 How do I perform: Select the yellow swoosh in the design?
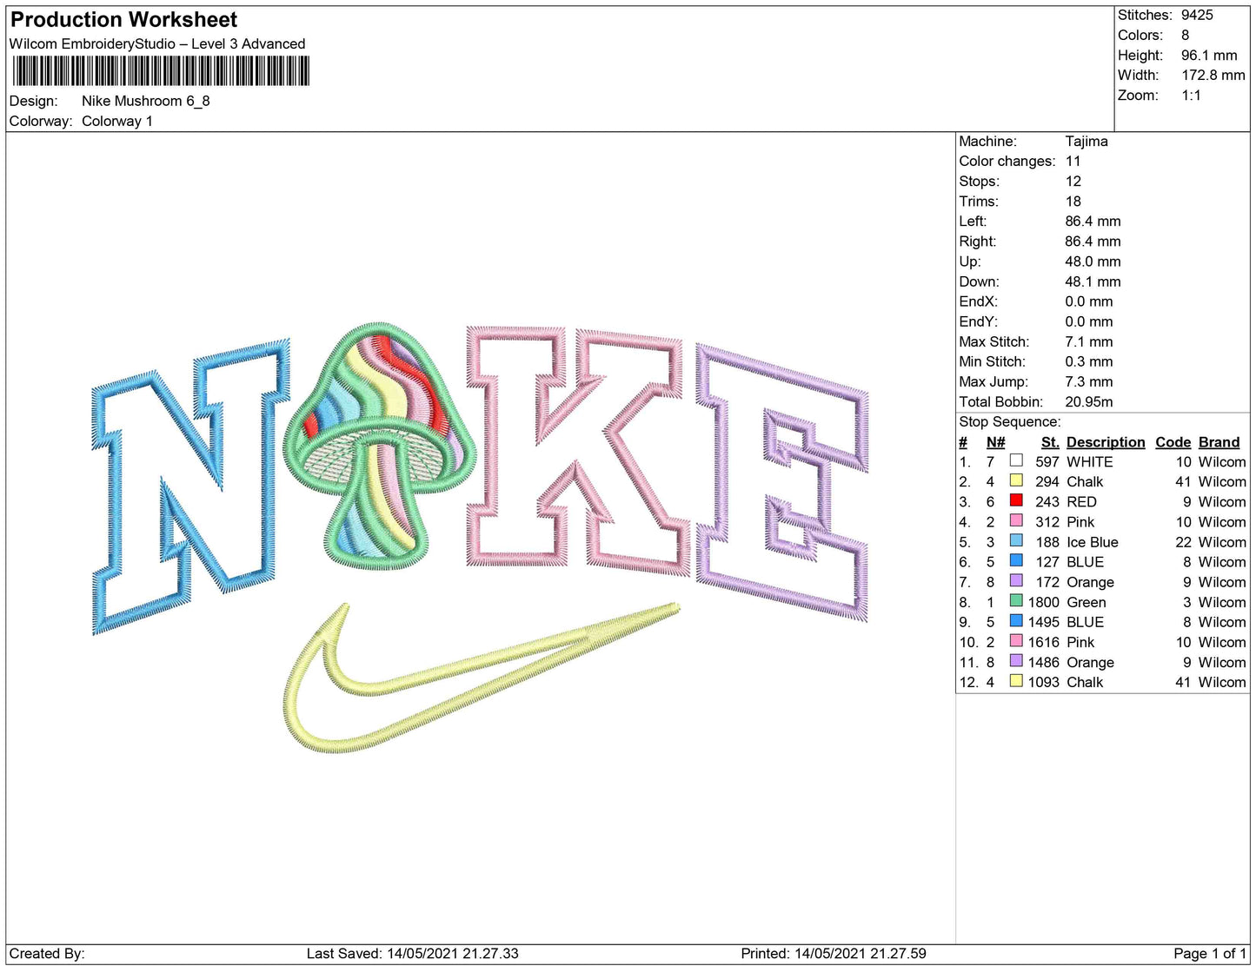pos(435,686)
